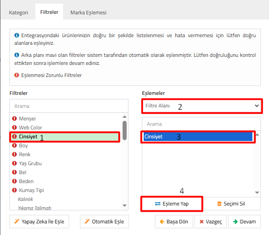Screen dimensions: 269x235
Task: Click the Eşlemeler search input field
Action: pos(201,124)
